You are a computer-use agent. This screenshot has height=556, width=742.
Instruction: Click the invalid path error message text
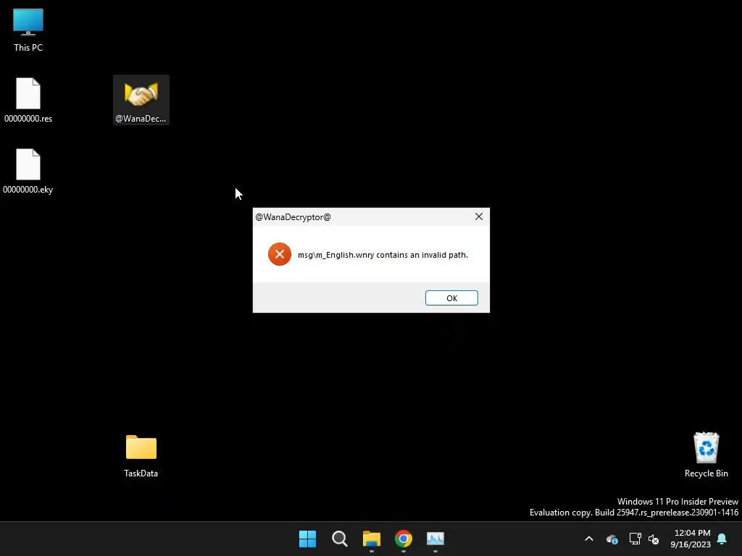click(x=383, y=255)
